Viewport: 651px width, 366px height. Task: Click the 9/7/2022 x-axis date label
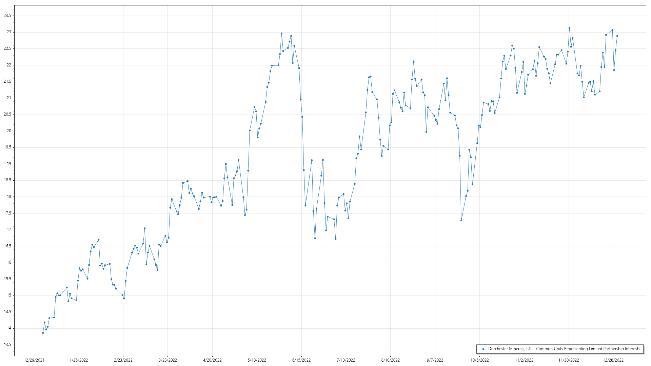click(435, 360)
